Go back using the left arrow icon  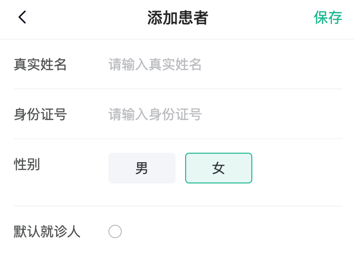pos(22,17)
